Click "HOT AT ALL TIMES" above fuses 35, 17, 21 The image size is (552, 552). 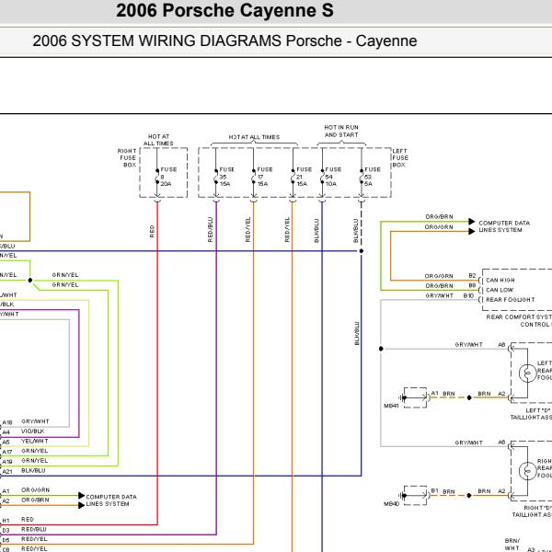(x=254, y=137)
